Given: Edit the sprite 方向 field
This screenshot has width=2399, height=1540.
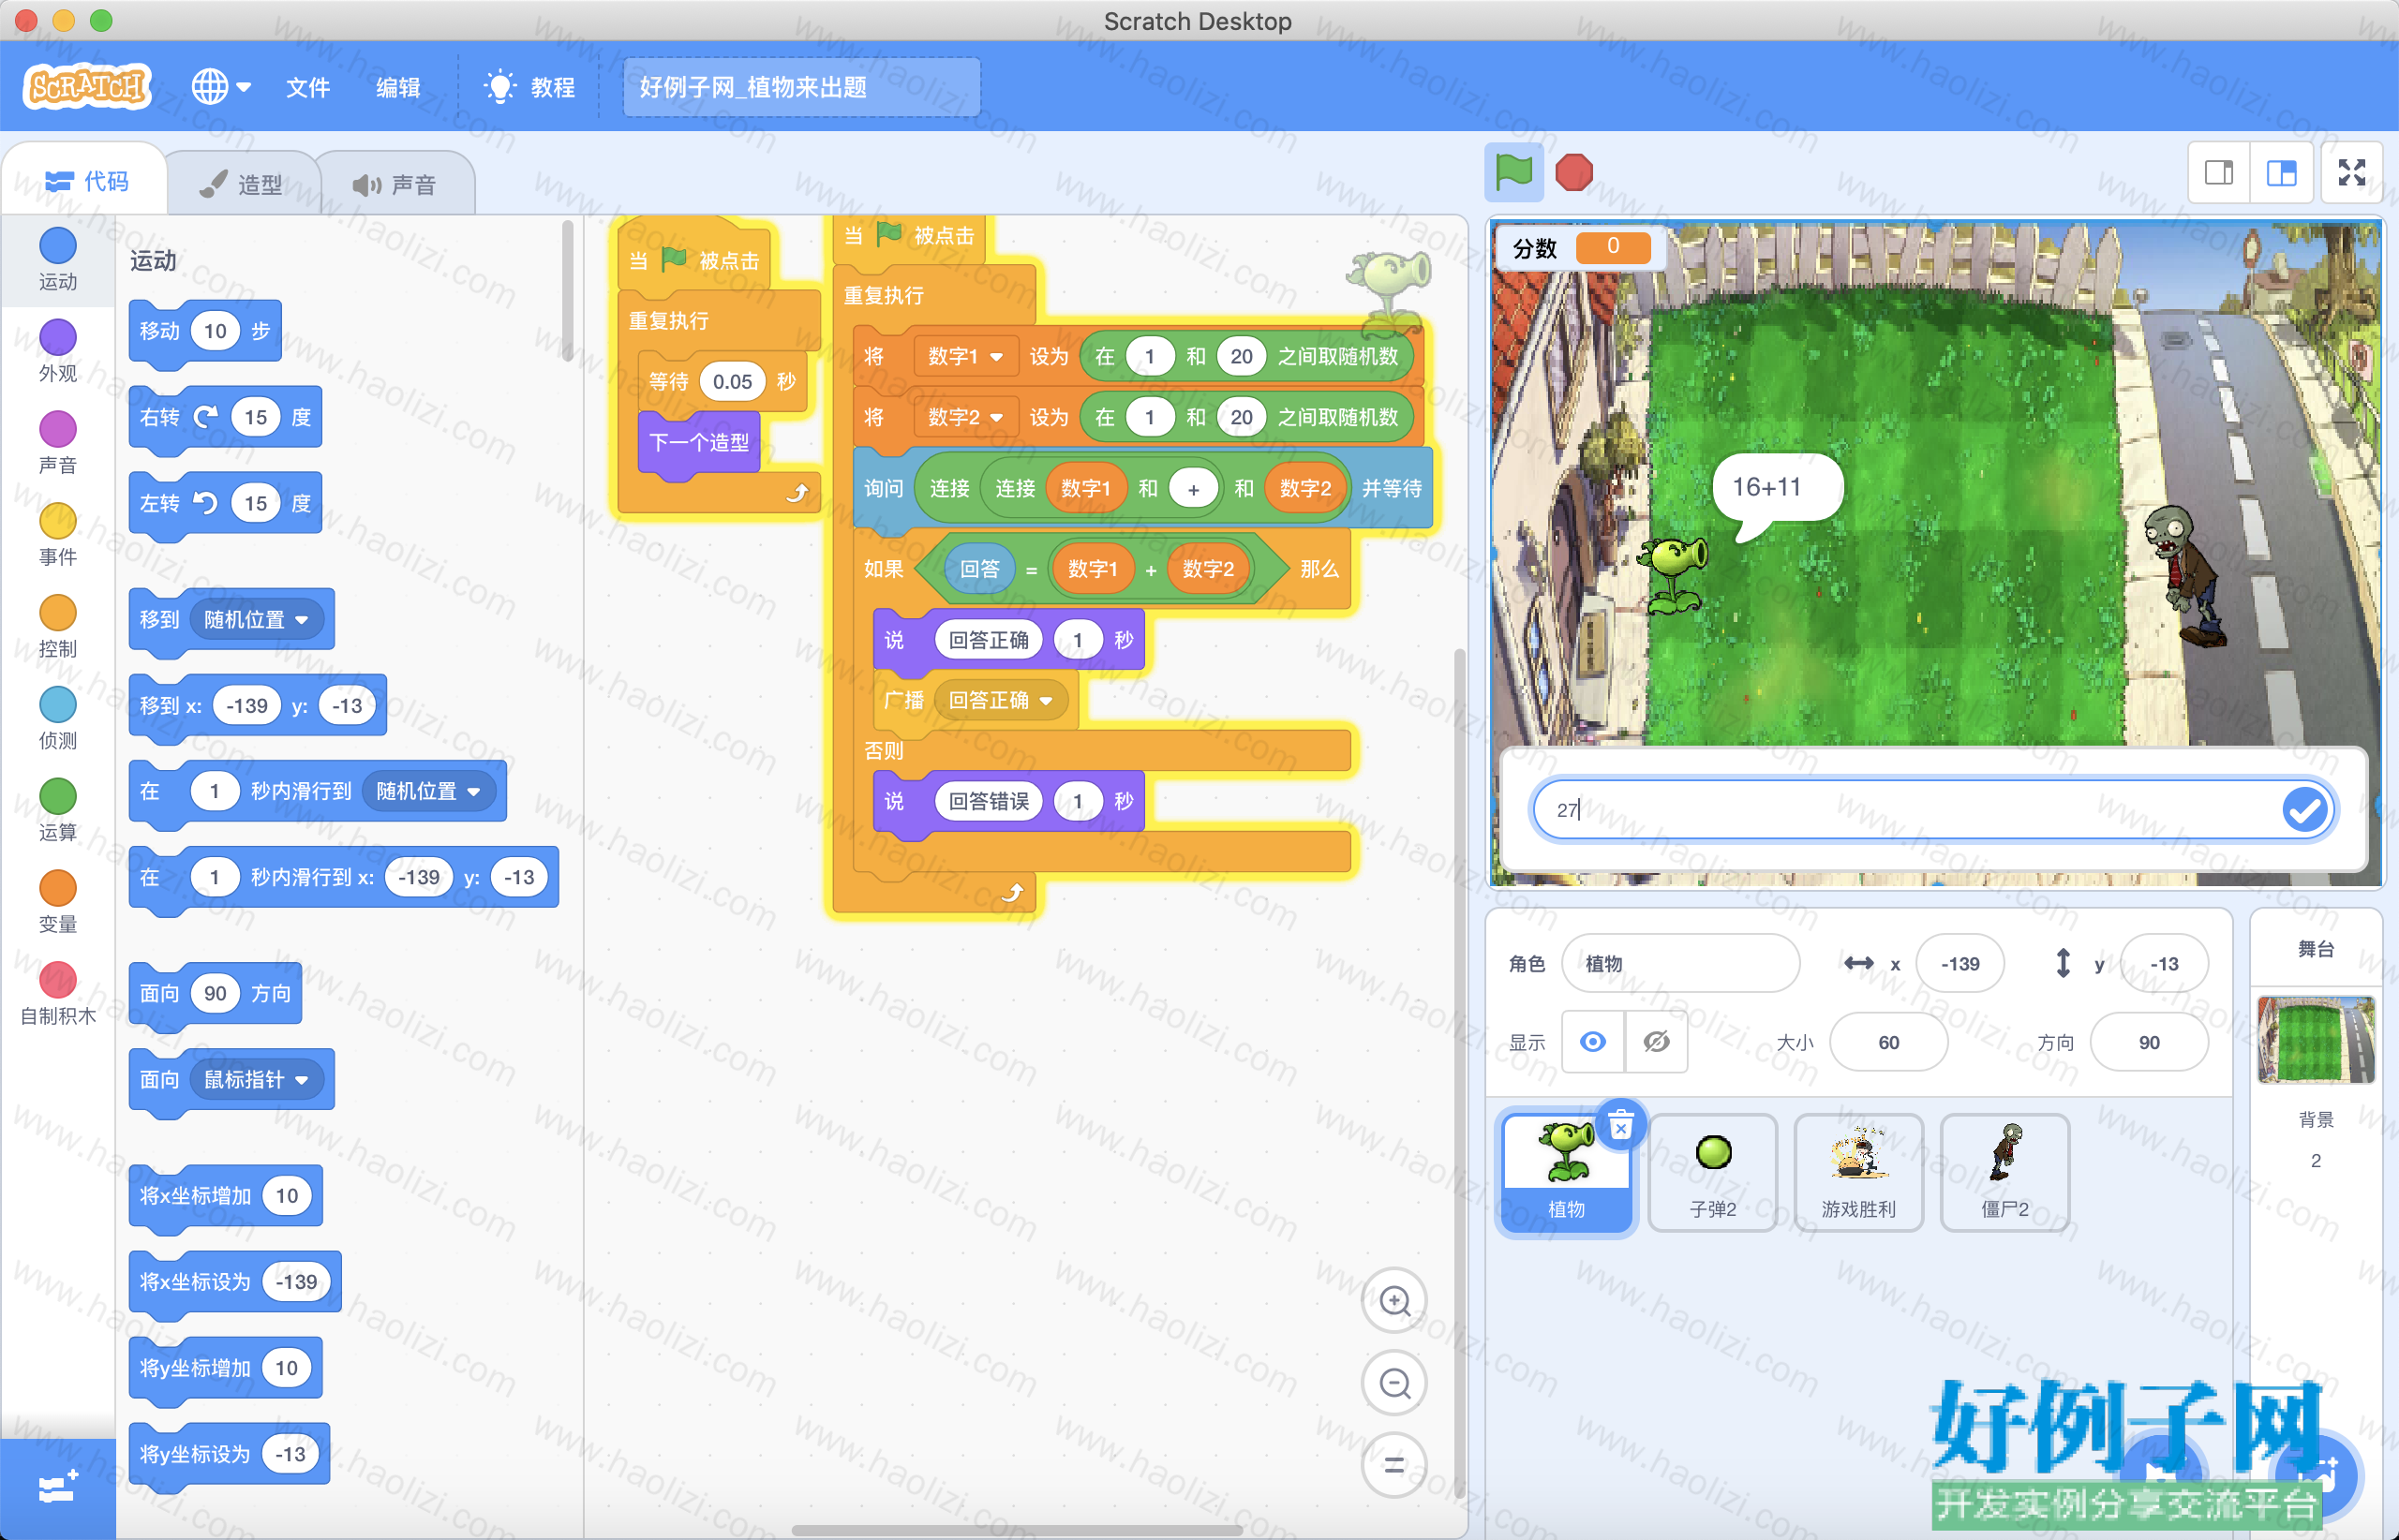Looking at the screenshot, I should point(2149,1042).
